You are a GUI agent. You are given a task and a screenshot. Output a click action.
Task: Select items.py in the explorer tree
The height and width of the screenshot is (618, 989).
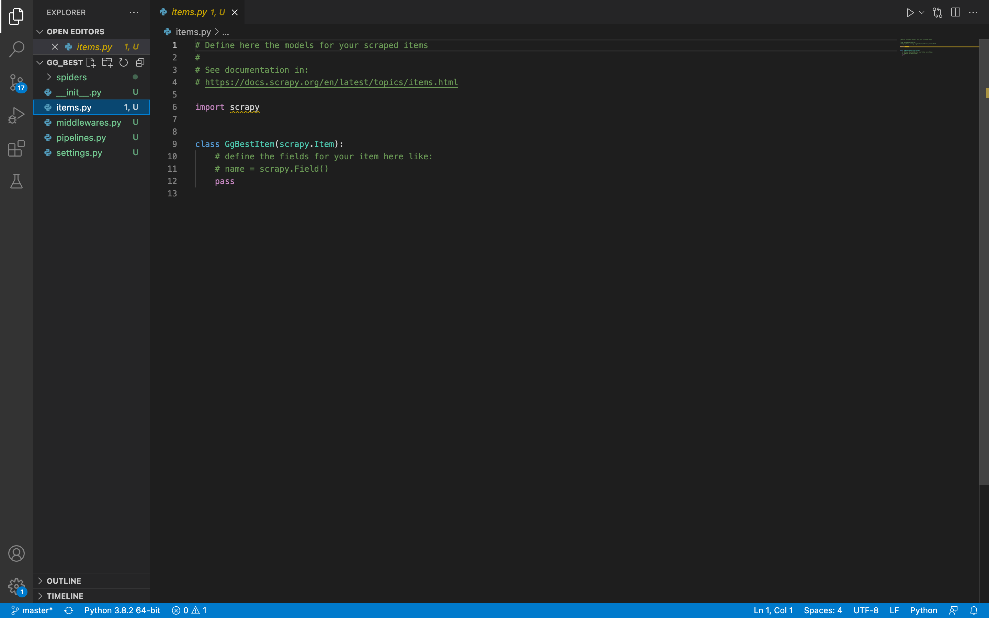[x=91, y=107]
